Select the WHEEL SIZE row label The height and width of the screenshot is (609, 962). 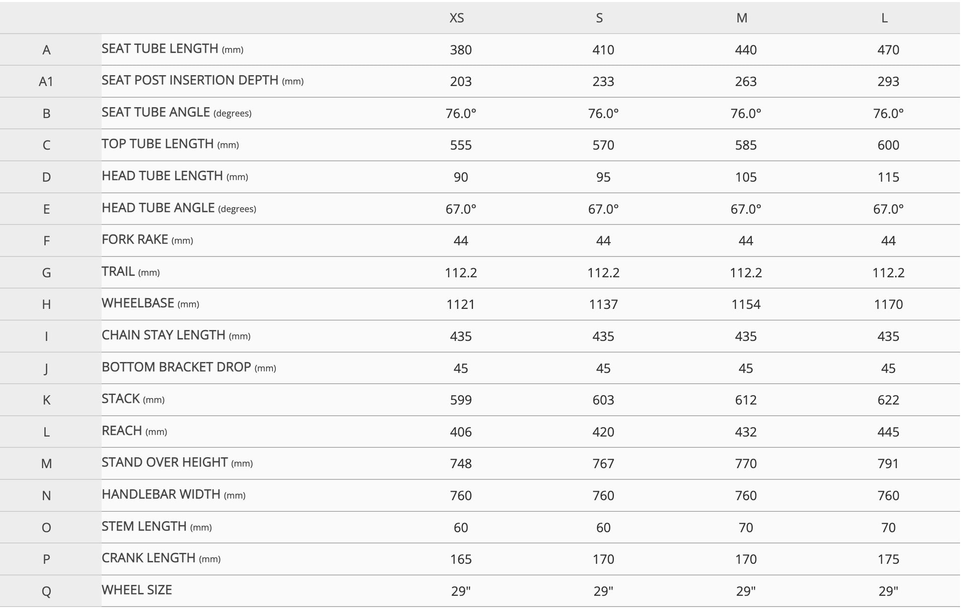(137, 590)
